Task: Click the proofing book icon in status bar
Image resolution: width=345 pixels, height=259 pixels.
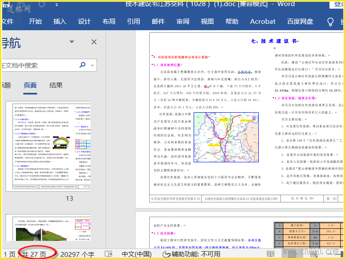Action: (x=109, y=254)
